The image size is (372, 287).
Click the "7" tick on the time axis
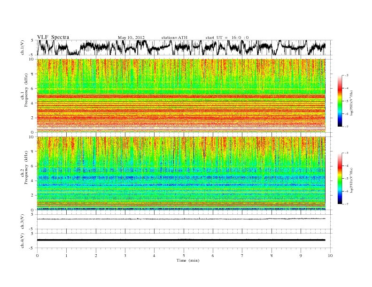tap(242, 256)
